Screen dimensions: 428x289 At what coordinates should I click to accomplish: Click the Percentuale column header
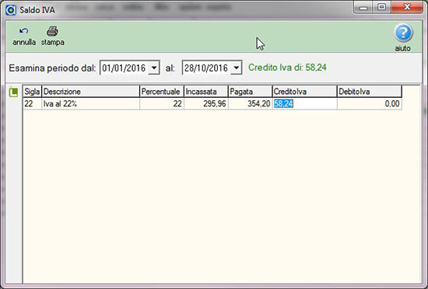[162, 92]
